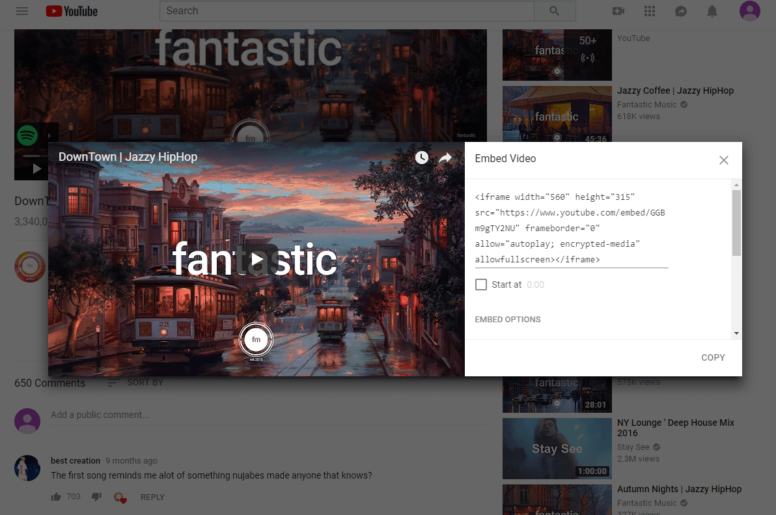Click the 650 Comments count text
Screen dimensions: 776x515
pyautogui.click(x=49, y=383)
